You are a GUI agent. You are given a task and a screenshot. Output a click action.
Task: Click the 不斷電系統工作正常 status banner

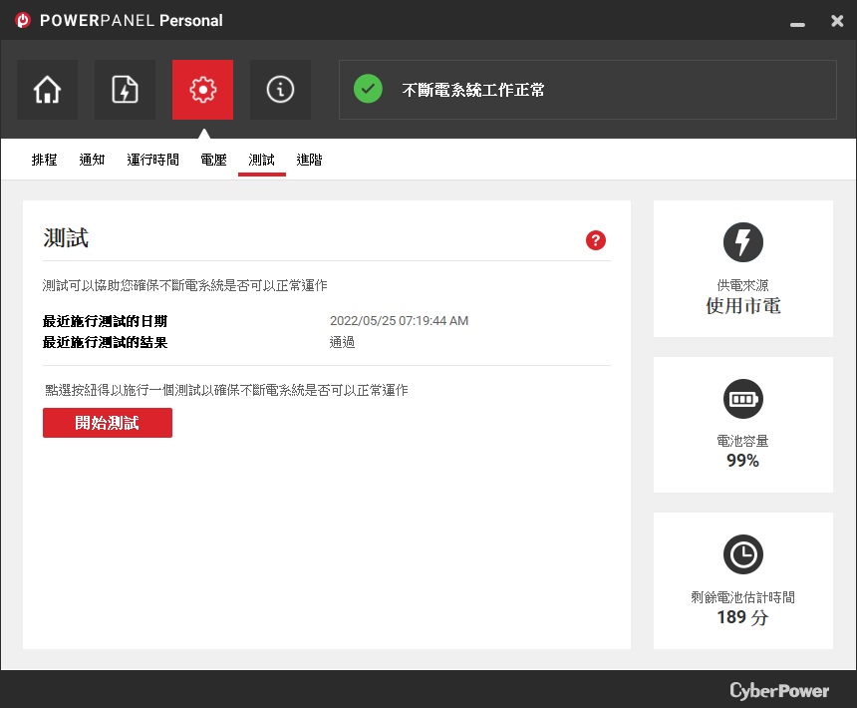point(588,90)
